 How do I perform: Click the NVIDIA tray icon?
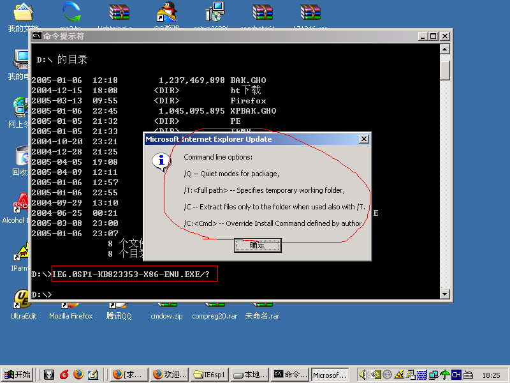click(375, 375)
